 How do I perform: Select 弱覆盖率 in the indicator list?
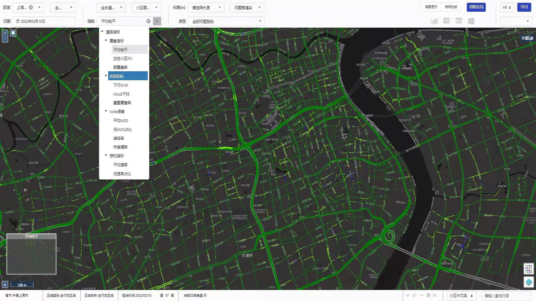point(120,67)
